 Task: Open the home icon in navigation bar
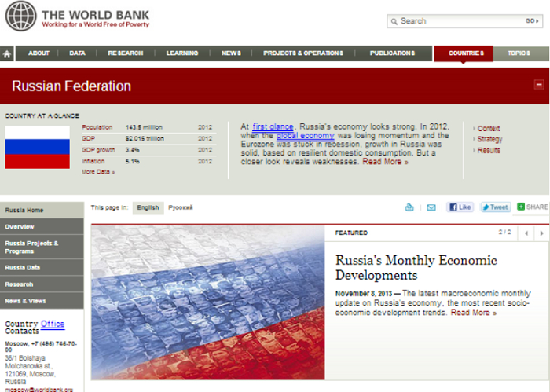[x=6, y=53]
